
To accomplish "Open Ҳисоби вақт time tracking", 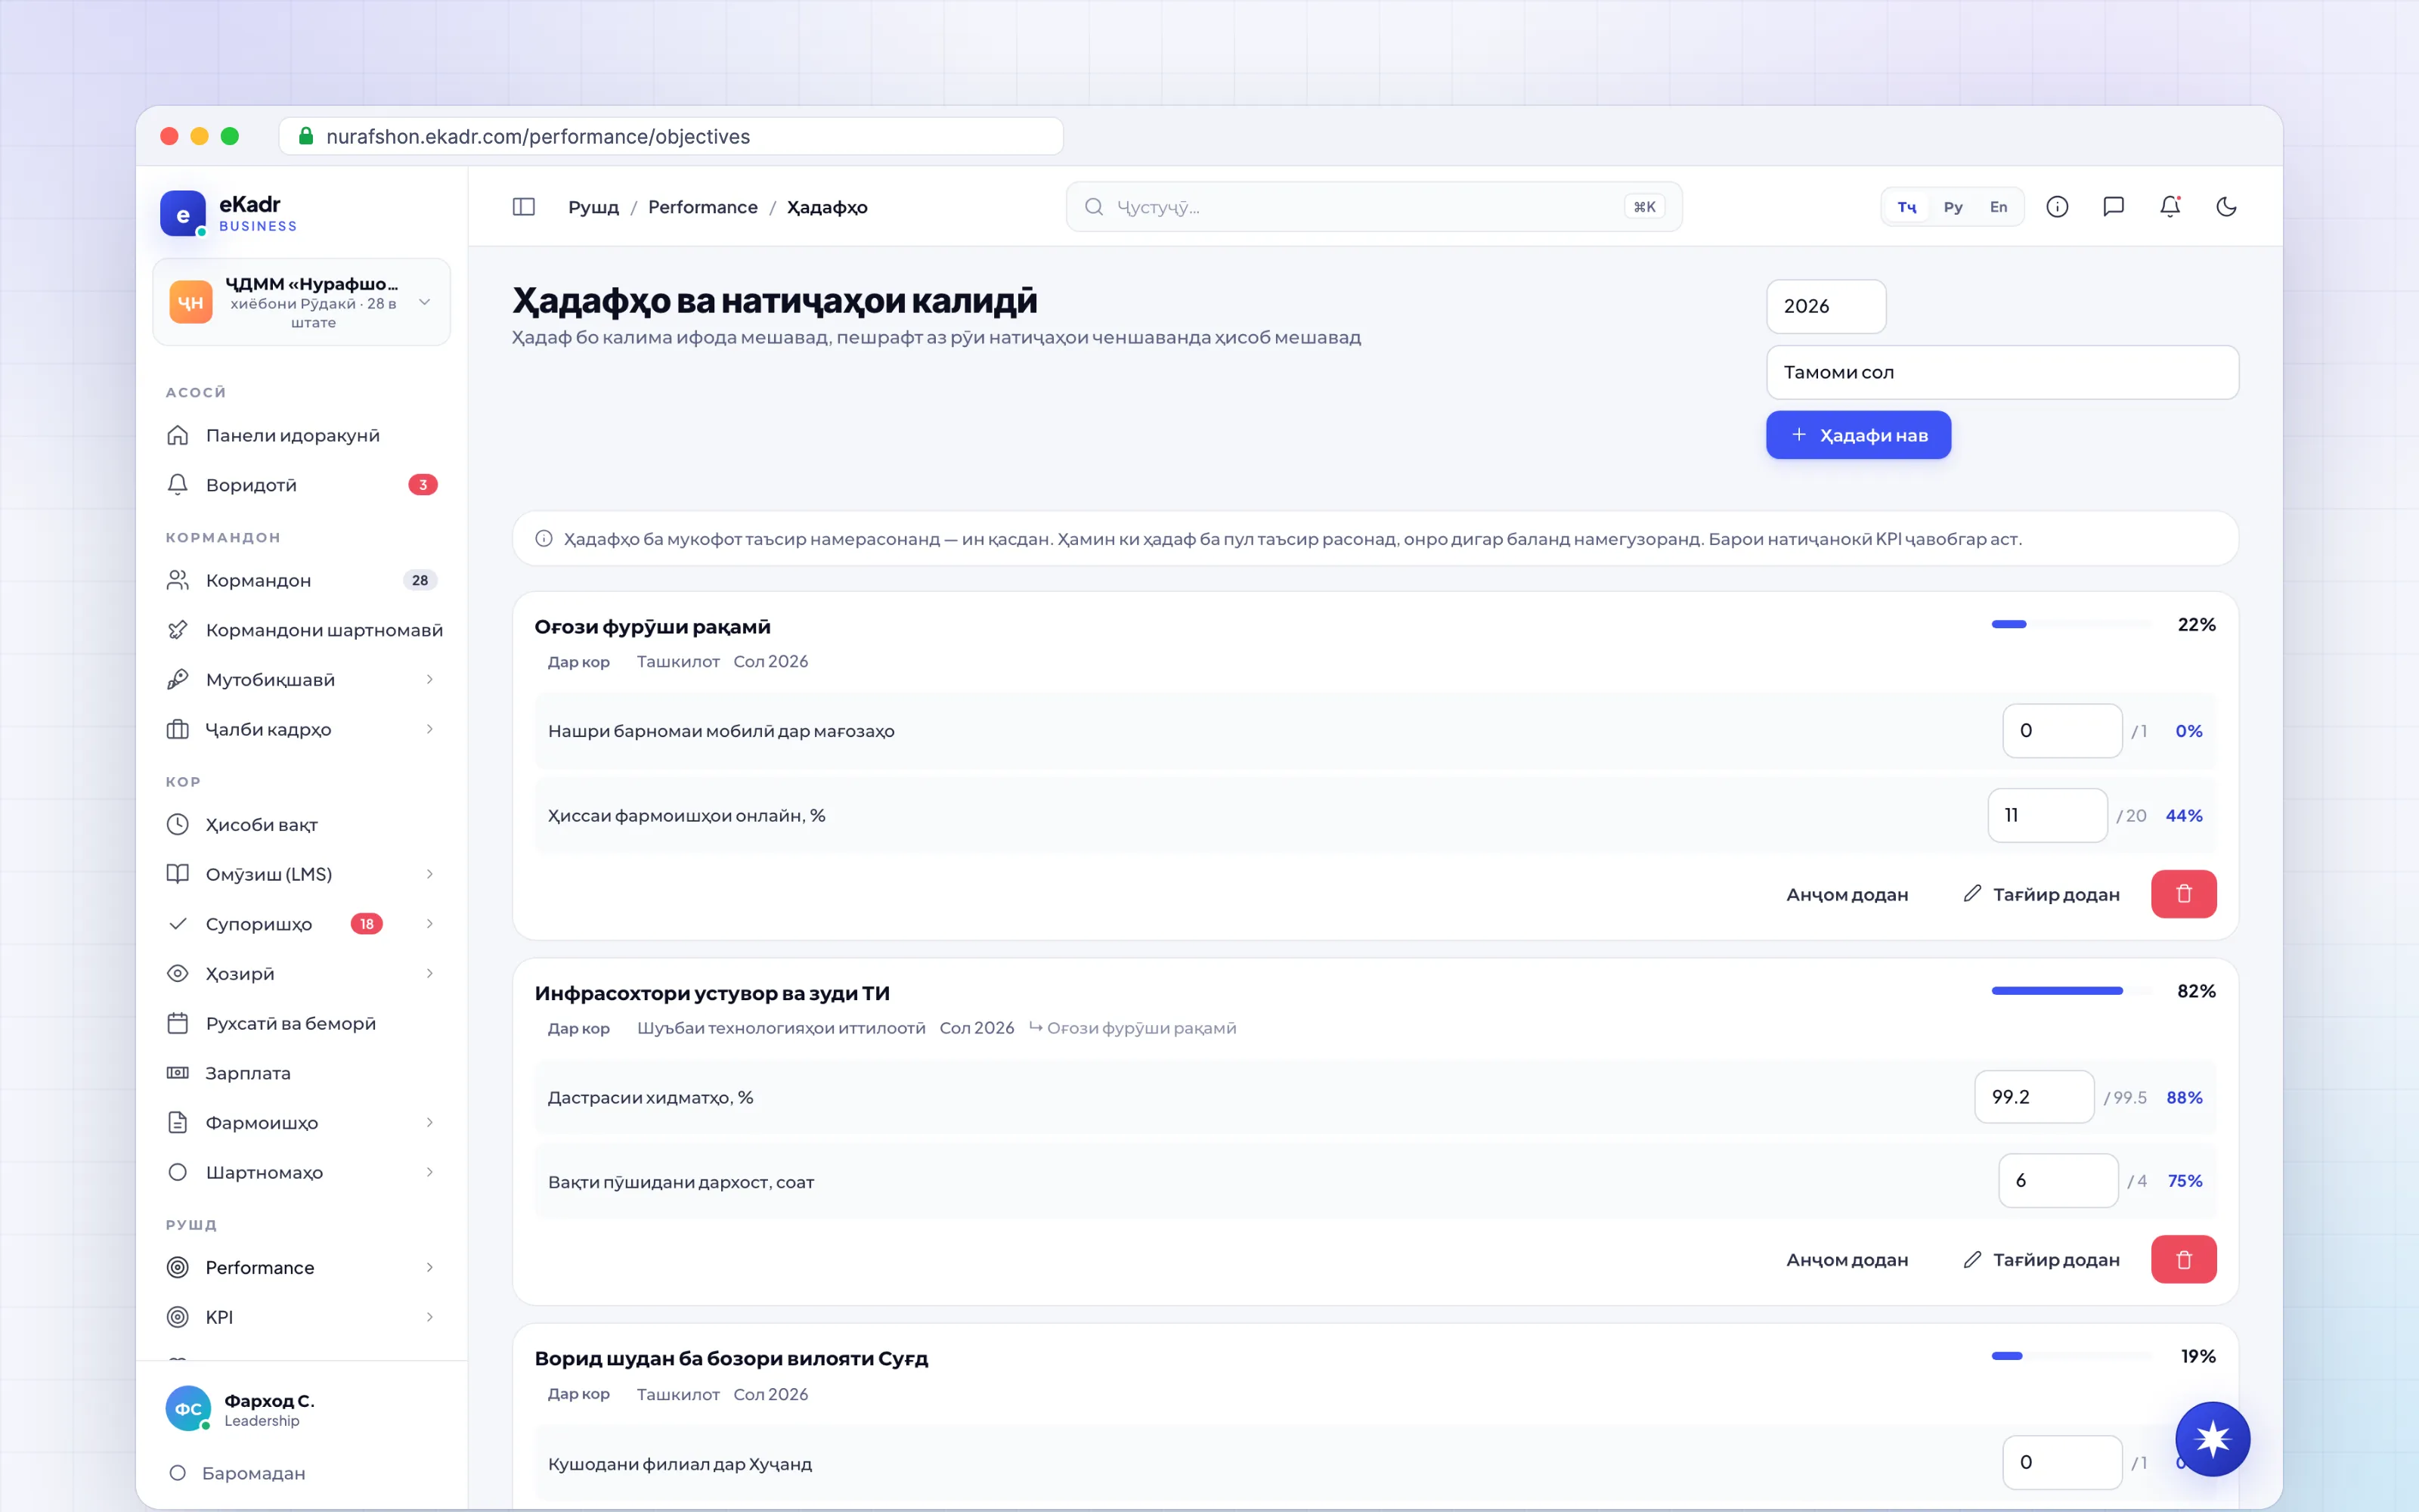I will [x=302, y=825].
